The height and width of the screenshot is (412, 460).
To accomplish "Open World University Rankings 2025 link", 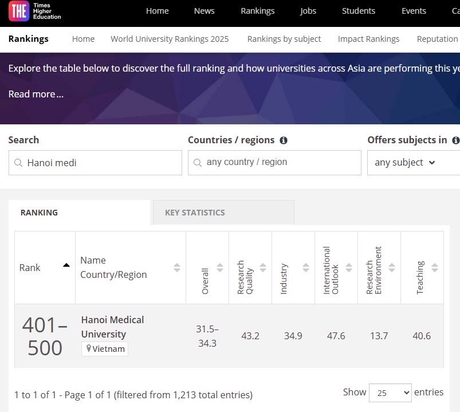I will coord(170,39).
